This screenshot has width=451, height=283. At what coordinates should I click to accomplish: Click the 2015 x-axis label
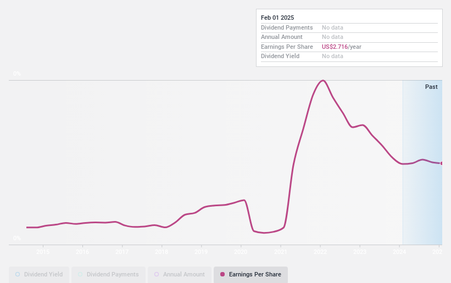point(43,252)
